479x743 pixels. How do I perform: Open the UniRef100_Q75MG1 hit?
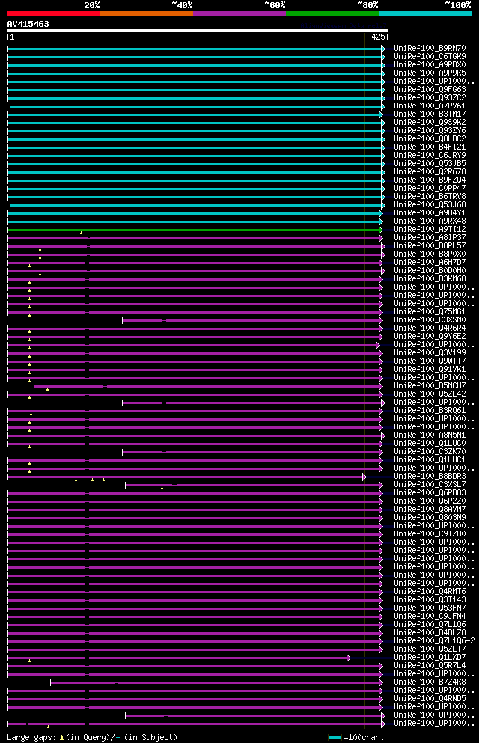click(430, 312)
